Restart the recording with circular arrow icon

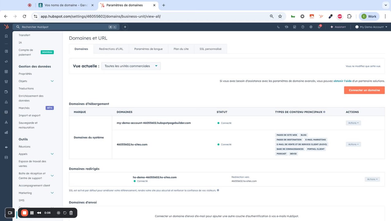65,213
